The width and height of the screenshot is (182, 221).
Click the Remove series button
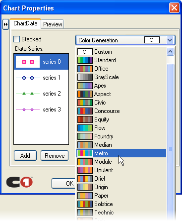click(x=55, y=156)
